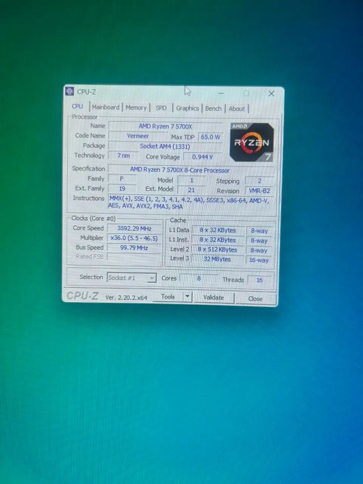Select the CPU tab

tap(78, 107)
